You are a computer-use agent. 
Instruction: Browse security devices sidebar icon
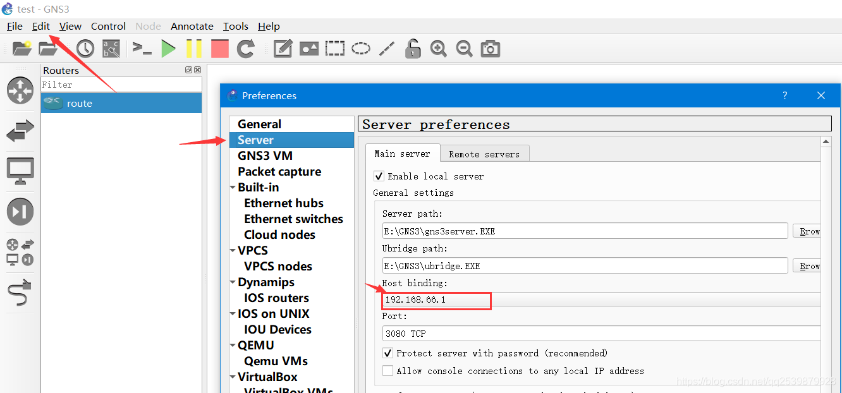tap(20, 212)
